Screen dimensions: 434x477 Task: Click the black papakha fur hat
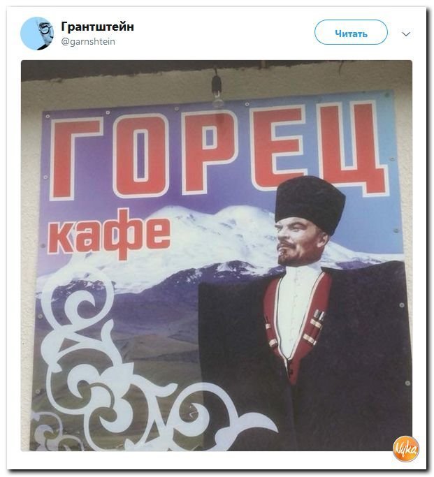(x=309, y=203)
